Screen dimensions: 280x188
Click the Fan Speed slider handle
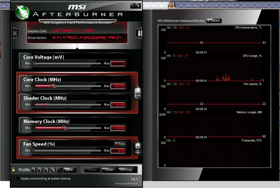tap(34, 151)
